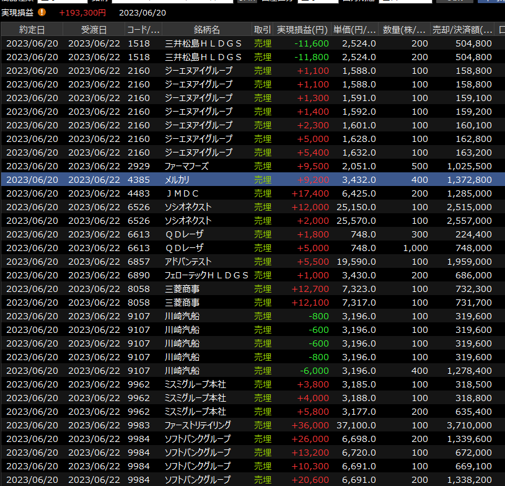The height and width of the screenshot is (486, 505).
Task: Click the 取引 column header
Action: (262, 30)
